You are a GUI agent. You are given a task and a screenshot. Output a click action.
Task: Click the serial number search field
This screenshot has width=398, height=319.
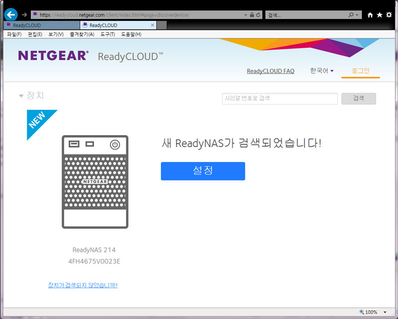[280, 99]
